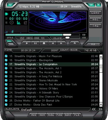Viewport: 108px width, 120px height.
Task: Click blue icon beside track 17
Action: [6, 64]
